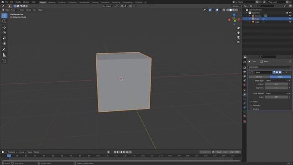The width and height of the screenshot is (293, 165).
Task: Toggle Bevel modifier edit mode display
Action: tap(274, 72)
